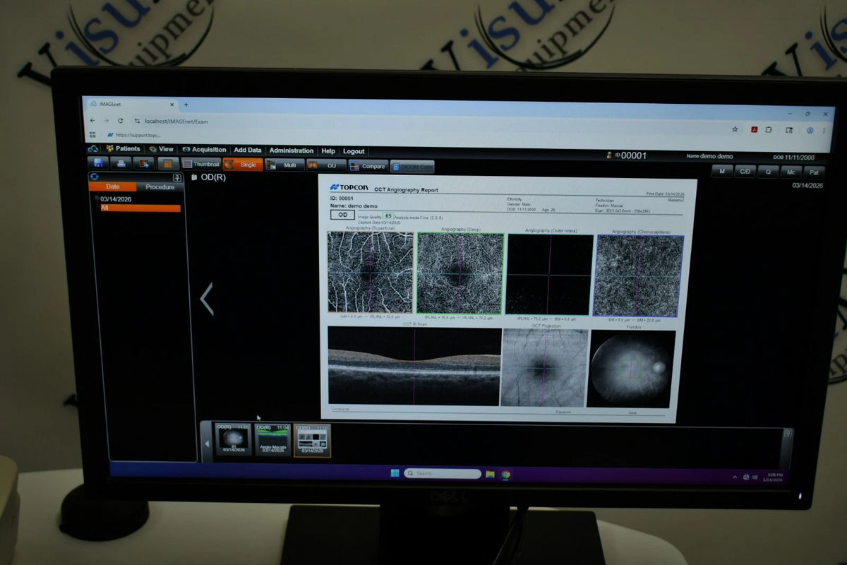
Task: Click the Mc filter button
Action: click(x=791, y=172)
